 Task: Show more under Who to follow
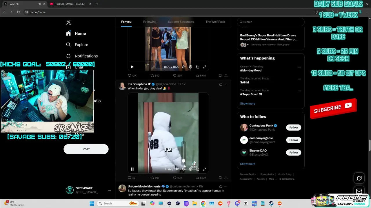tap(248, 164)
